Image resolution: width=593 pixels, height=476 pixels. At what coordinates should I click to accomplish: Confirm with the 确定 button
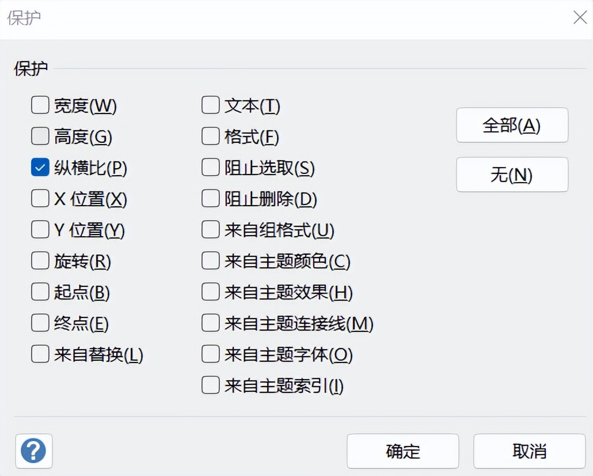[403, 451]
